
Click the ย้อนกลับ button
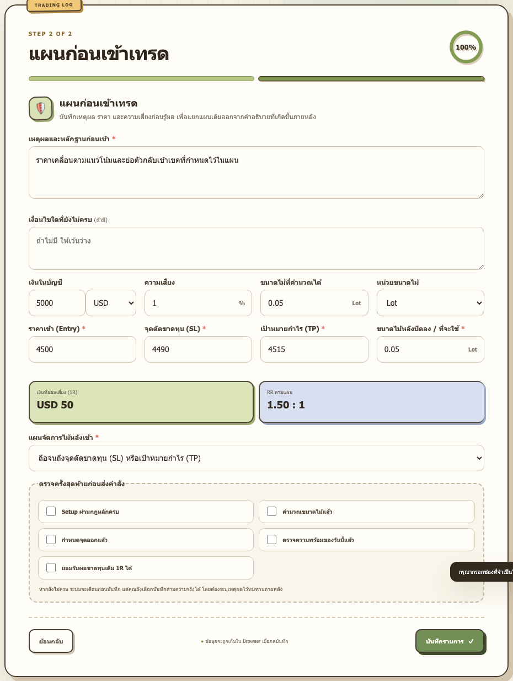(51, 641)
